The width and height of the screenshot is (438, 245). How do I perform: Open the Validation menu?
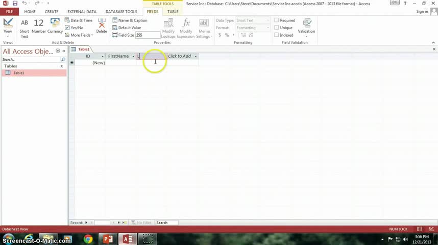[x=306, y=28]
